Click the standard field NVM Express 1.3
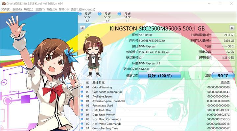 pyautogui.click(x=187, y=63)
